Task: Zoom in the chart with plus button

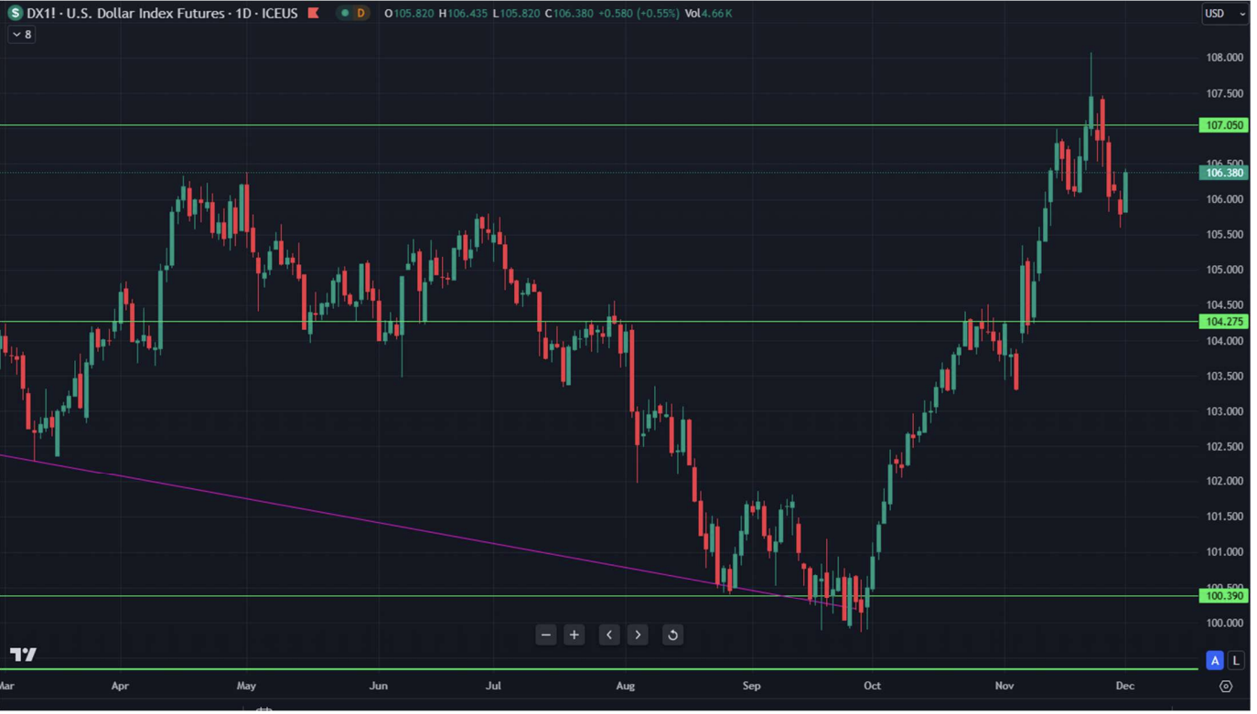Action: click(575, 635)
